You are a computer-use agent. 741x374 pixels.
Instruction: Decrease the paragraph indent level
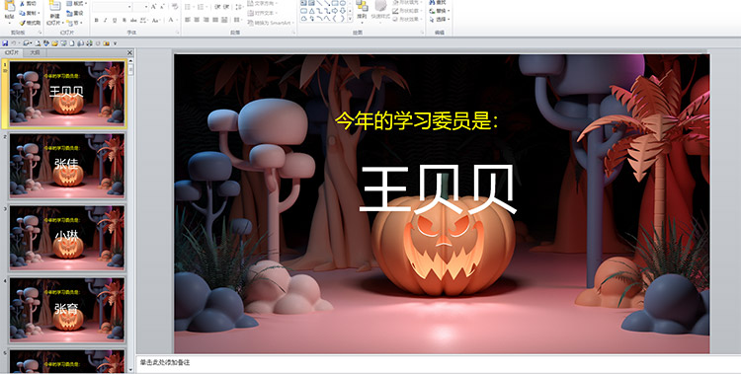[217, 7]
